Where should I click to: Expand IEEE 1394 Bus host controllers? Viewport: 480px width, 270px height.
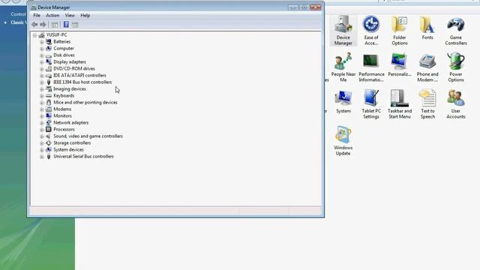click(42, 82)
